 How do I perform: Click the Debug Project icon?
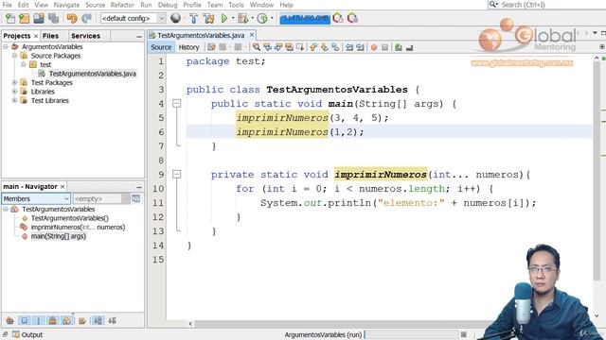tap(242, 18)
